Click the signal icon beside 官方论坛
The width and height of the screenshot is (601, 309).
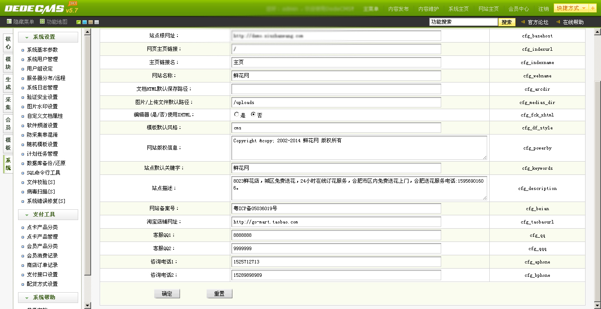pos(523,22)
